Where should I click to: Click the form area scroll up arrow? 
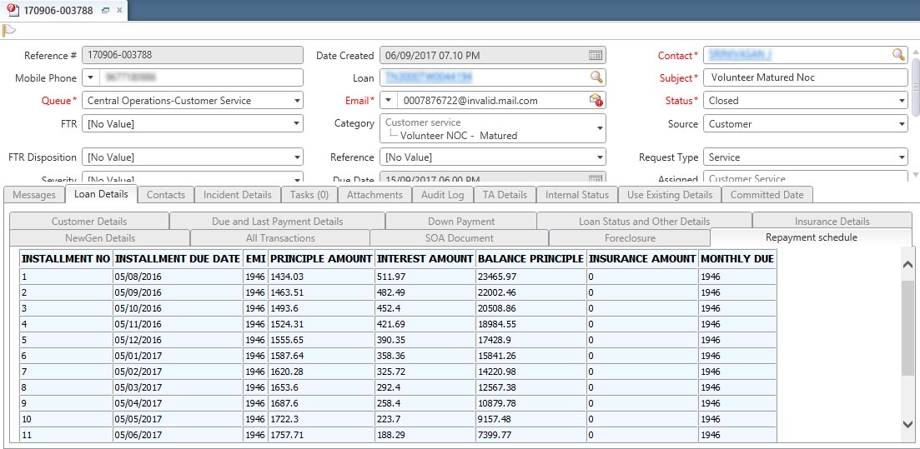click(x=915, y=52)
